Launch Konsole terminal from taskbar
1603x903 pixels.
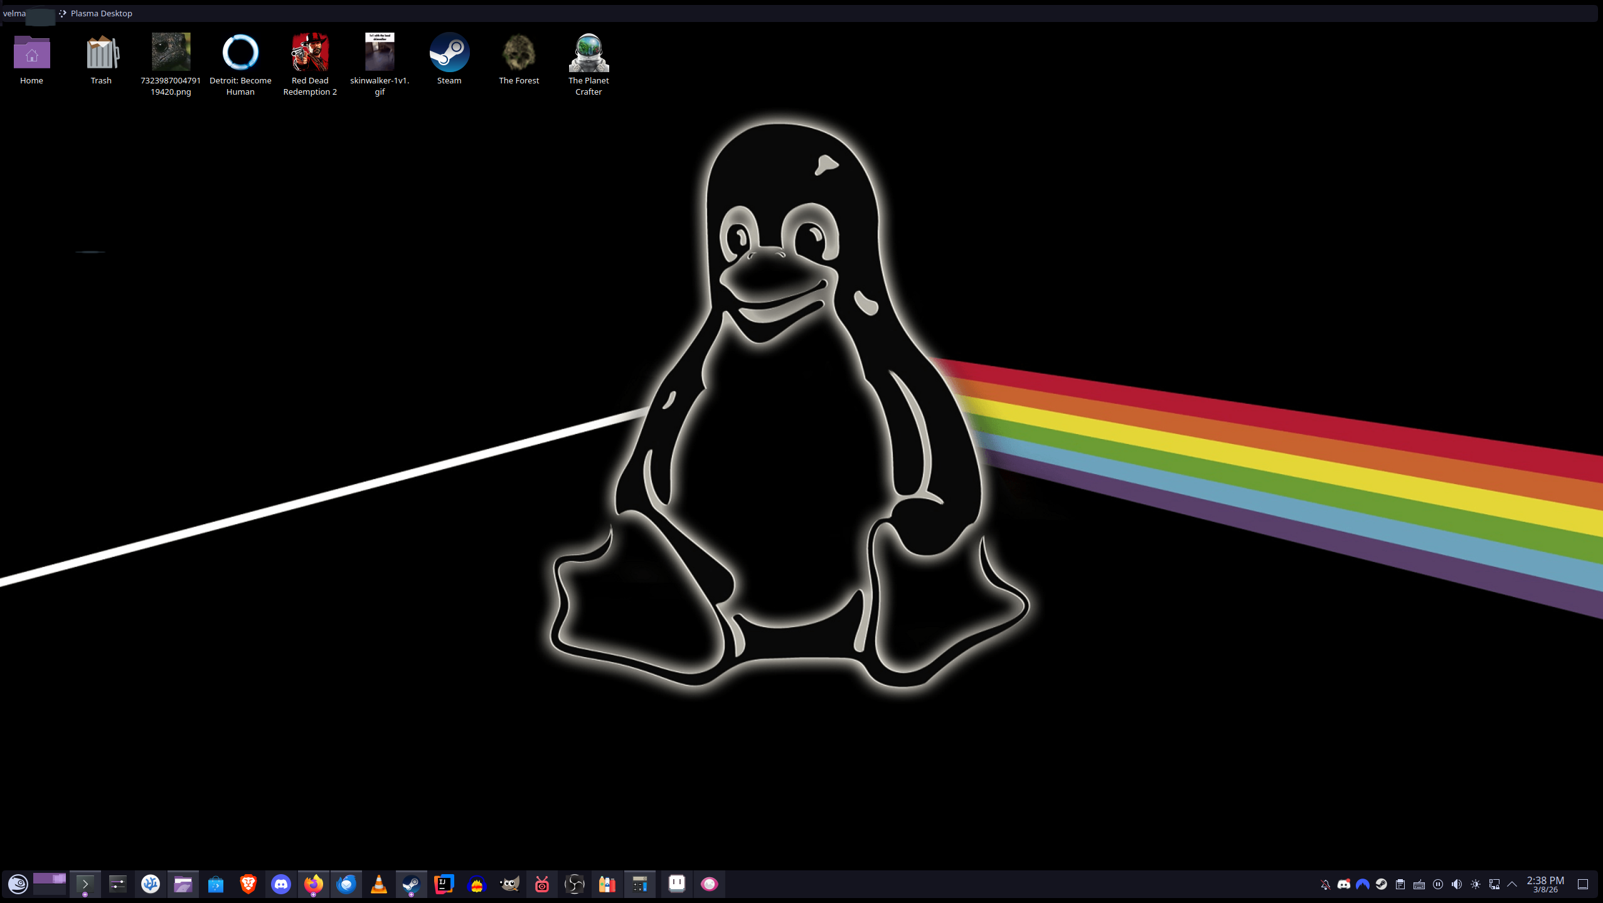[x=85, y=884]
